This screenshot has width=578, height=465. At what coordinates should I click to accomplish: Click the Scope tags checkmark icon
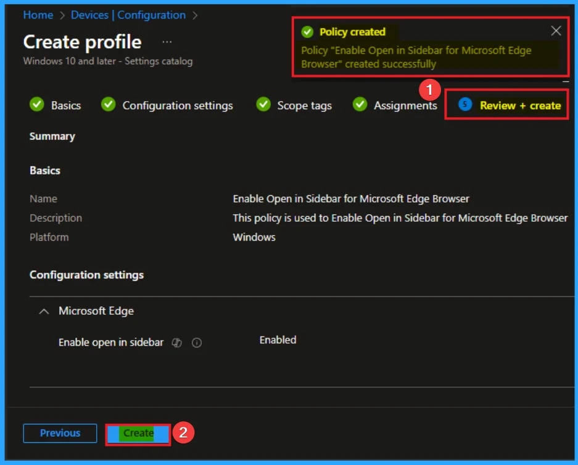coord(263,105)
